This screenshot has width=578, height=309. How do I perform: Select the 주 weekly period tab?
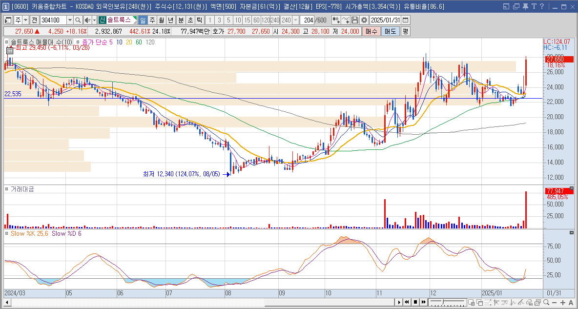152,20
